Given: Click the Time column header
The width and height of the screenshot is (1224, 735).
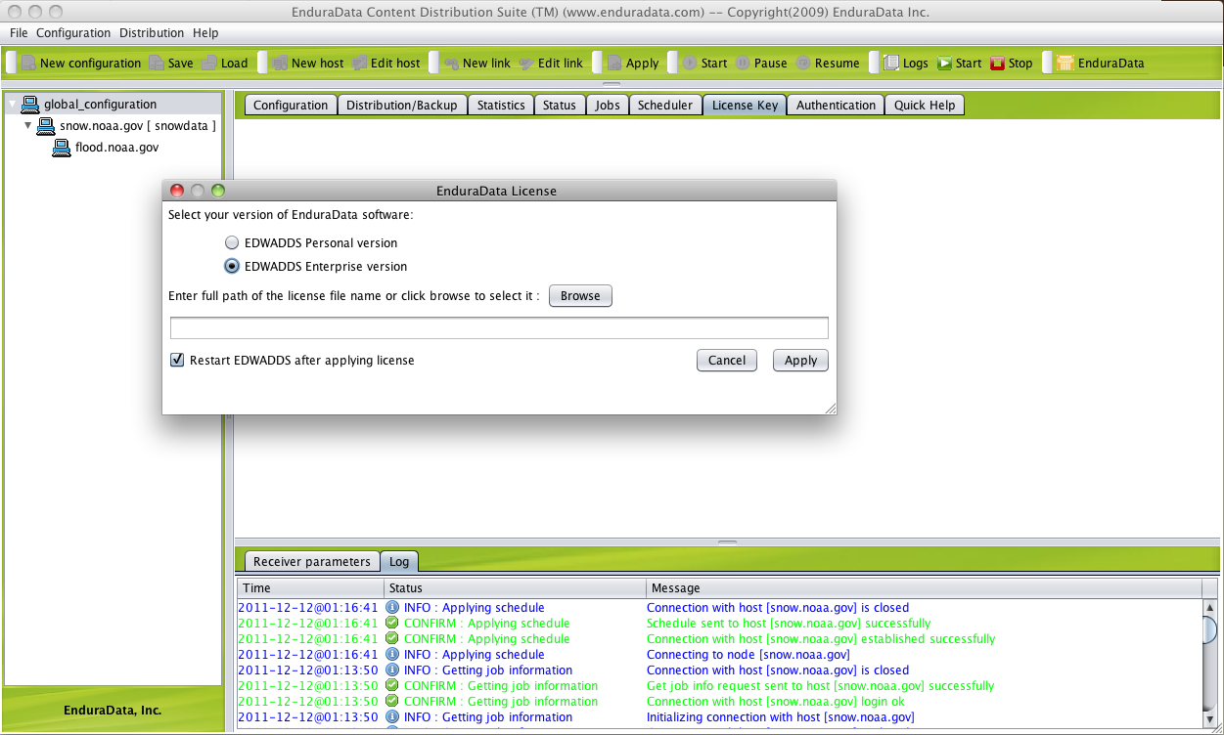Looking at the screenshot, I should (310, 588).
